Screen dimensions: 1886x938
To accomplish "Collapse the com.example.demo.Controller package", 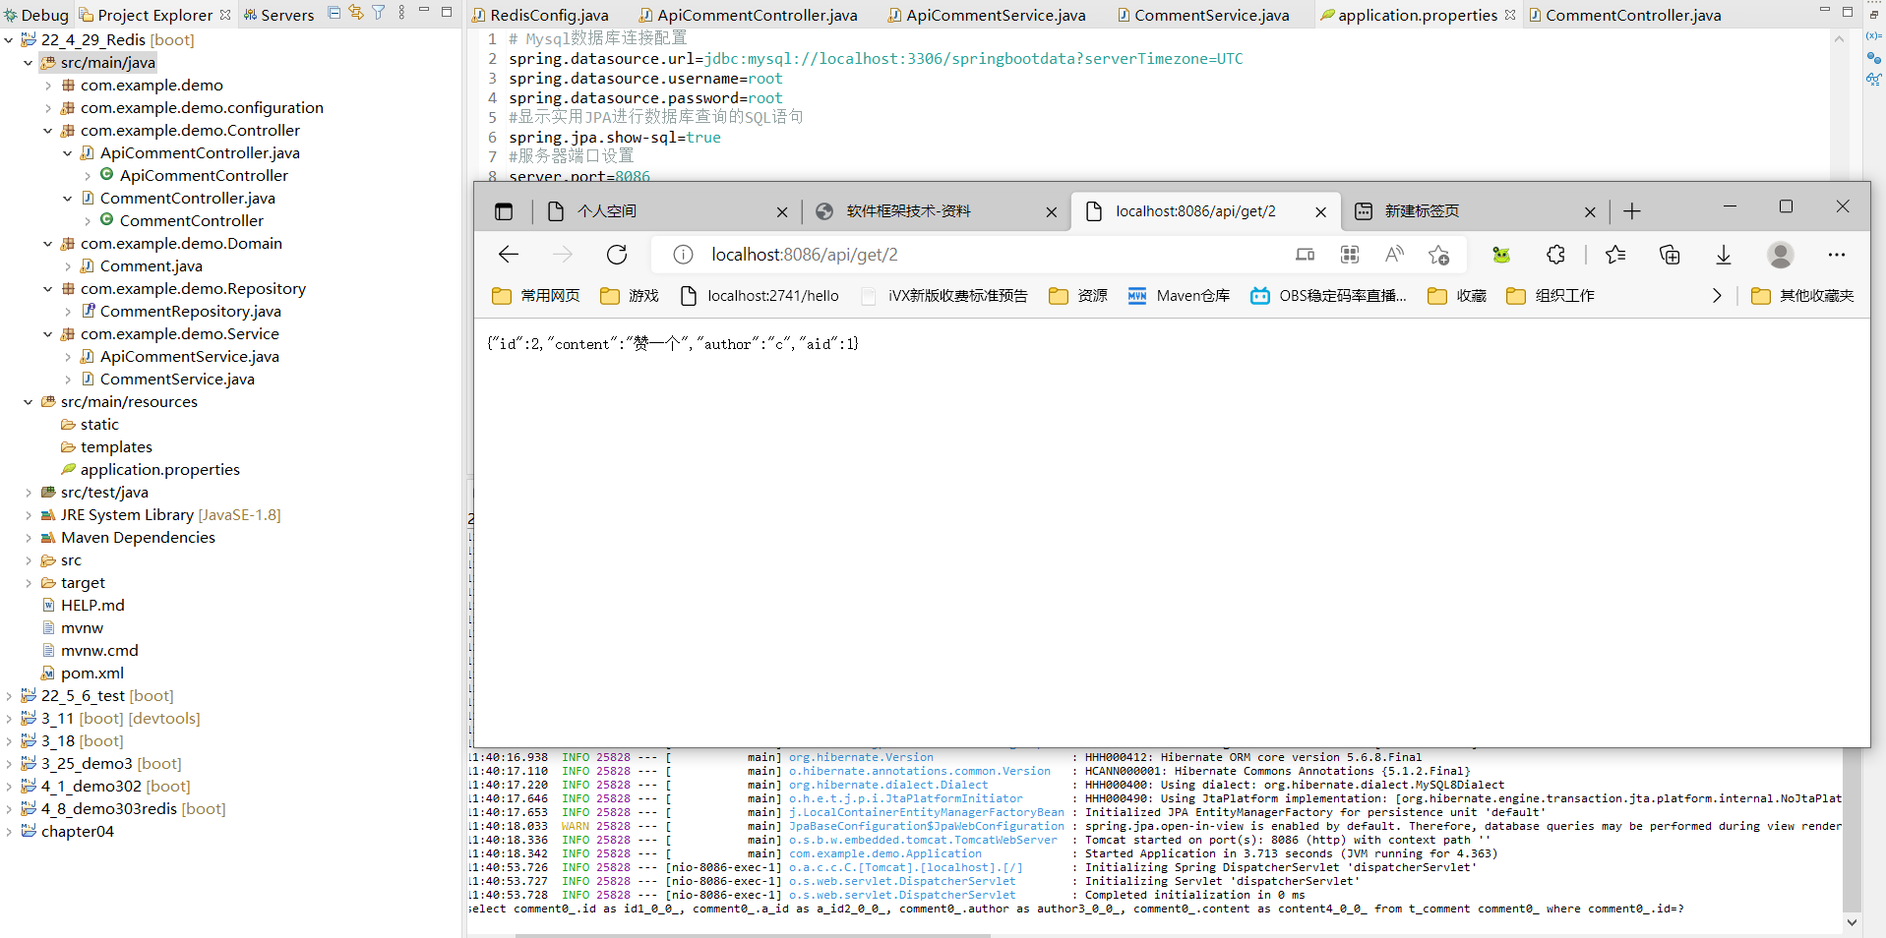I will (x=48, y=131).
